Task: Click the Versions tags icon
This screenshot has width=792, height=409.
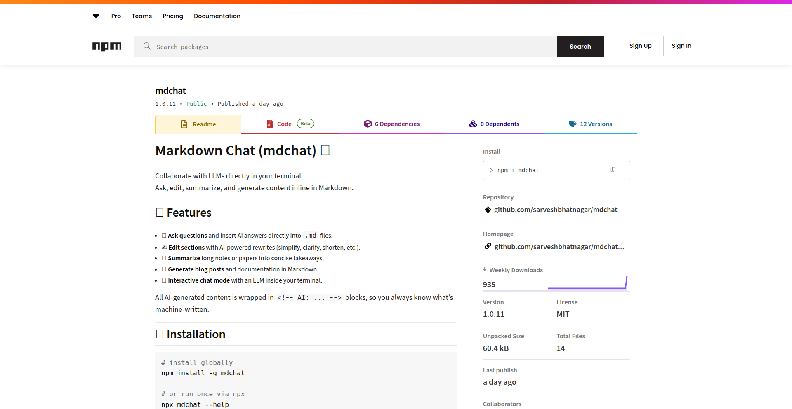Action: coord(573,124)
